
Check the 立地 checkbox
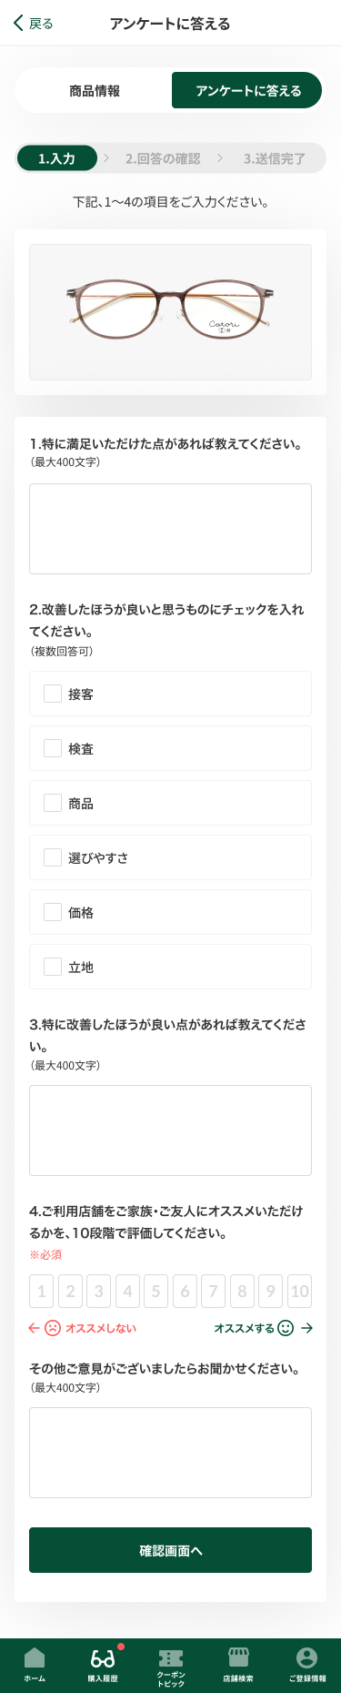pos(53,967)
